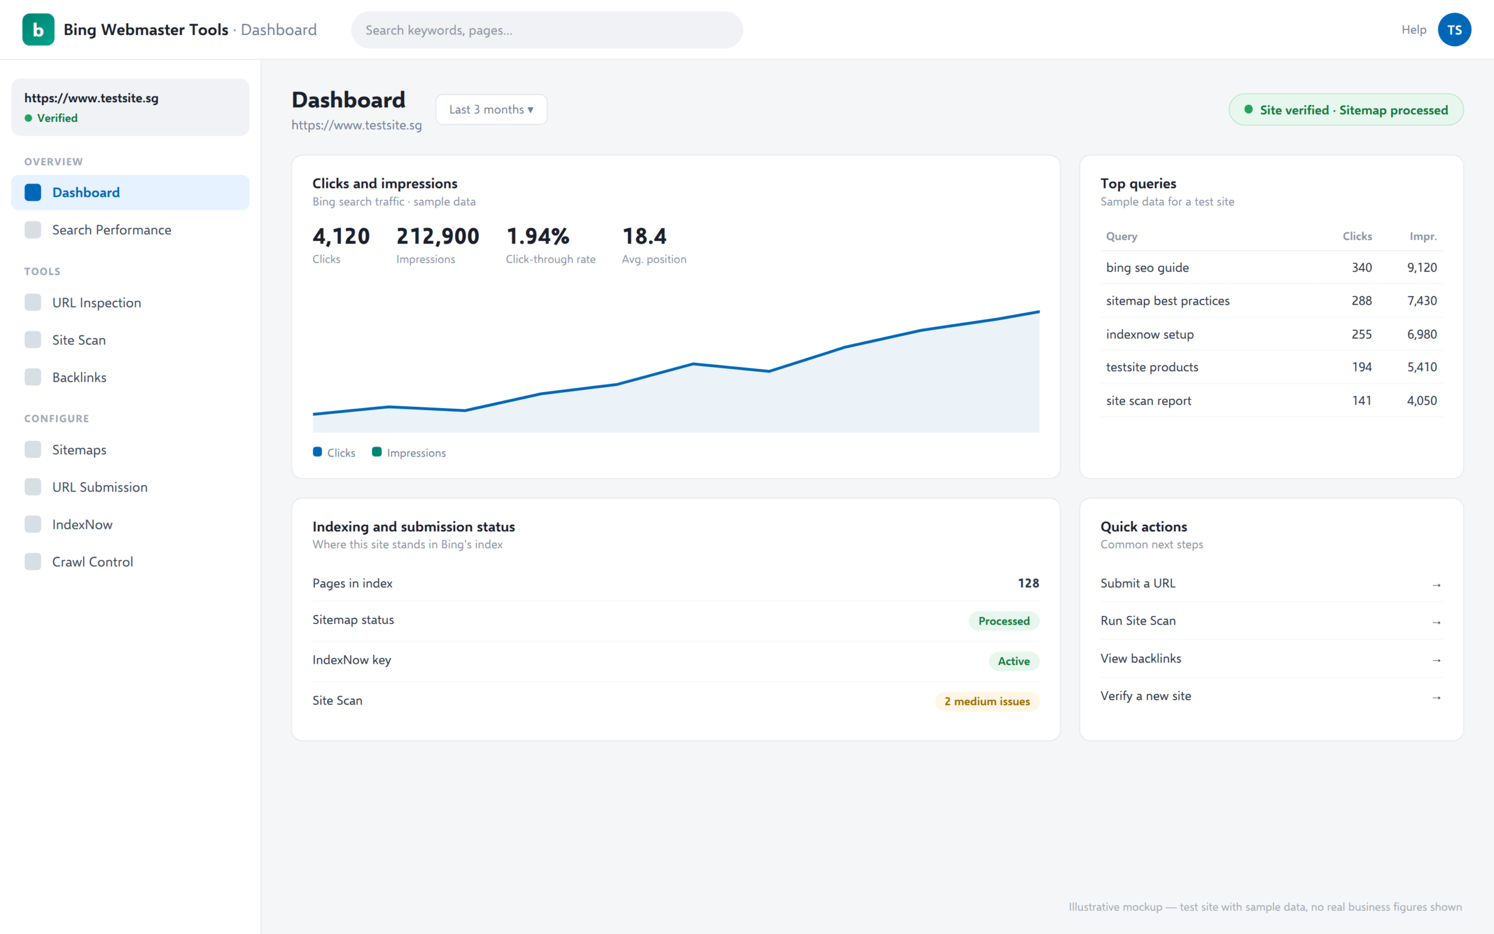Image resolution: width=1494 pixels, height=934 pixels.
Task: Click the Dashboard sidebar icon
Action: (x=33, y=193)
